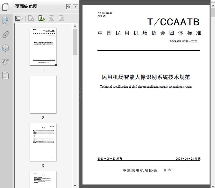Click the thumbnail panel scroll up arrow
The width and height of the screenshot is (215, 188).
click(75, 26)
